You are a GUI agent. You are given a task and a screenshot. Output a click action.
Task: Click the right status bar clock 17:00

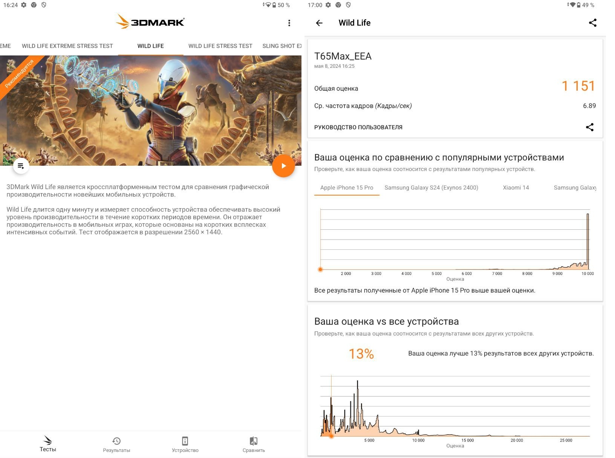click(x=315, y=5)
